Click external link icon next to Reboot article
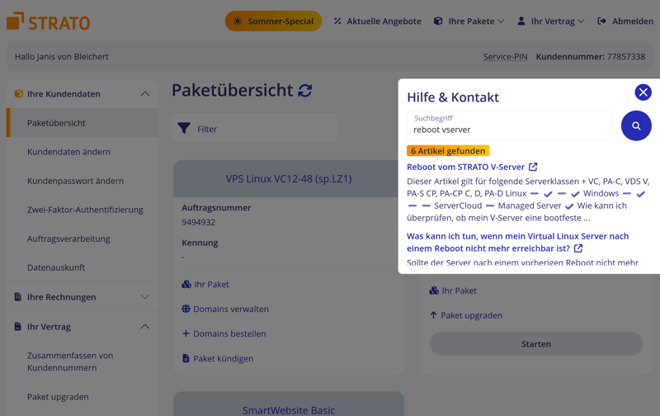660x416 pixels. click(x=533, y=167)
